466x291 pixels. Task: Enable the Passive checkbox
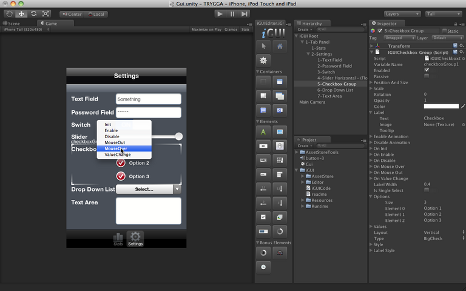pyautogui.click(x=427, y=76)
